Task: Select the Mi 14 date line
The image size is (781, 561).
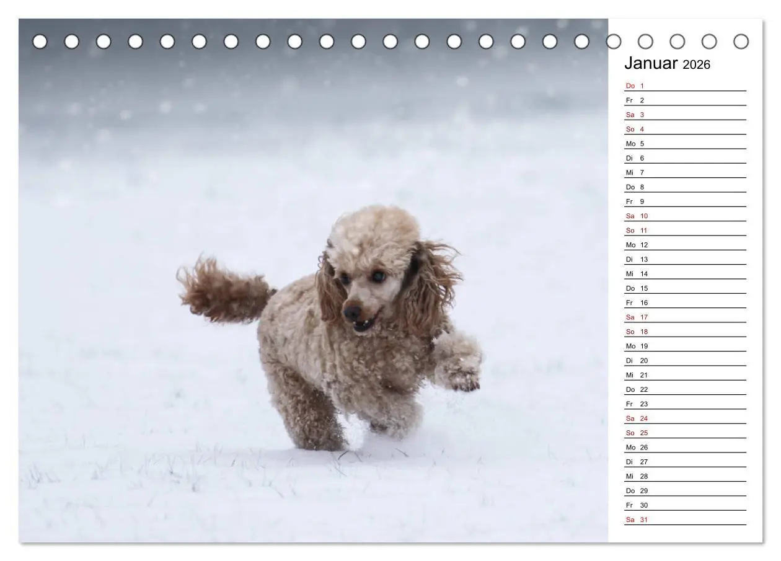Action: click(x=686, y=274)
